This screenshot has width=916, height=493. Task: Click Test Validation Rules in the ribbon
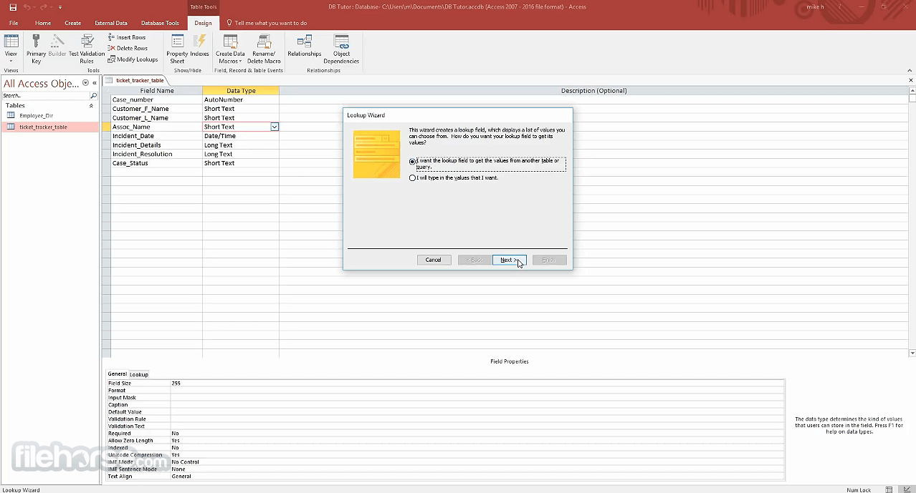pyautogui.click(x=87, y=49)
